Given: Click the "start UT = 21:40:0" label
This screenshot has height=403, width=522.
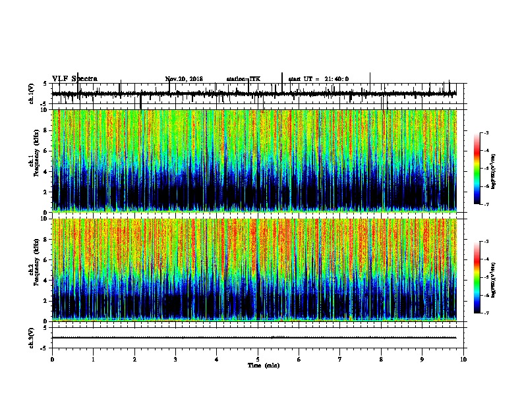Looking at the screenshot, I should click(318, 79).
